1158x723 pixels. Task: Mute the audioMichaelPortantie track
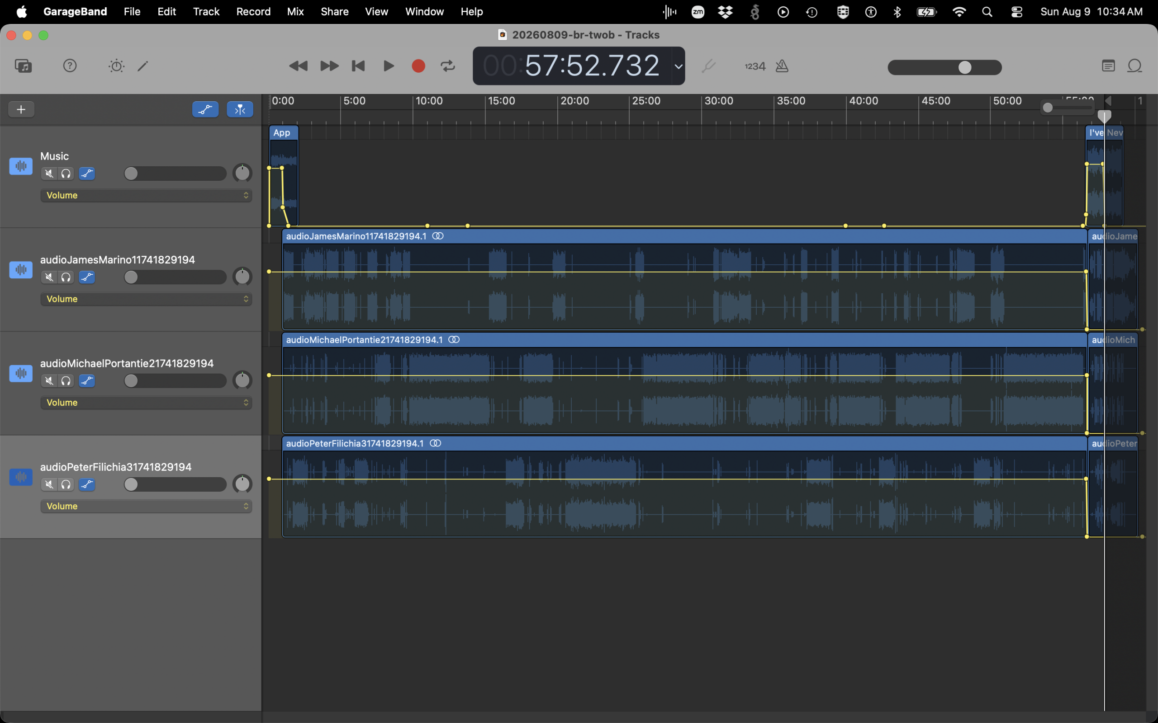tap(49, 381)
